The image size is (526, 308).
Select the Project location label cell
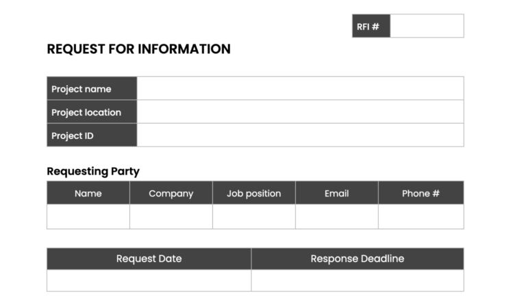92,112
